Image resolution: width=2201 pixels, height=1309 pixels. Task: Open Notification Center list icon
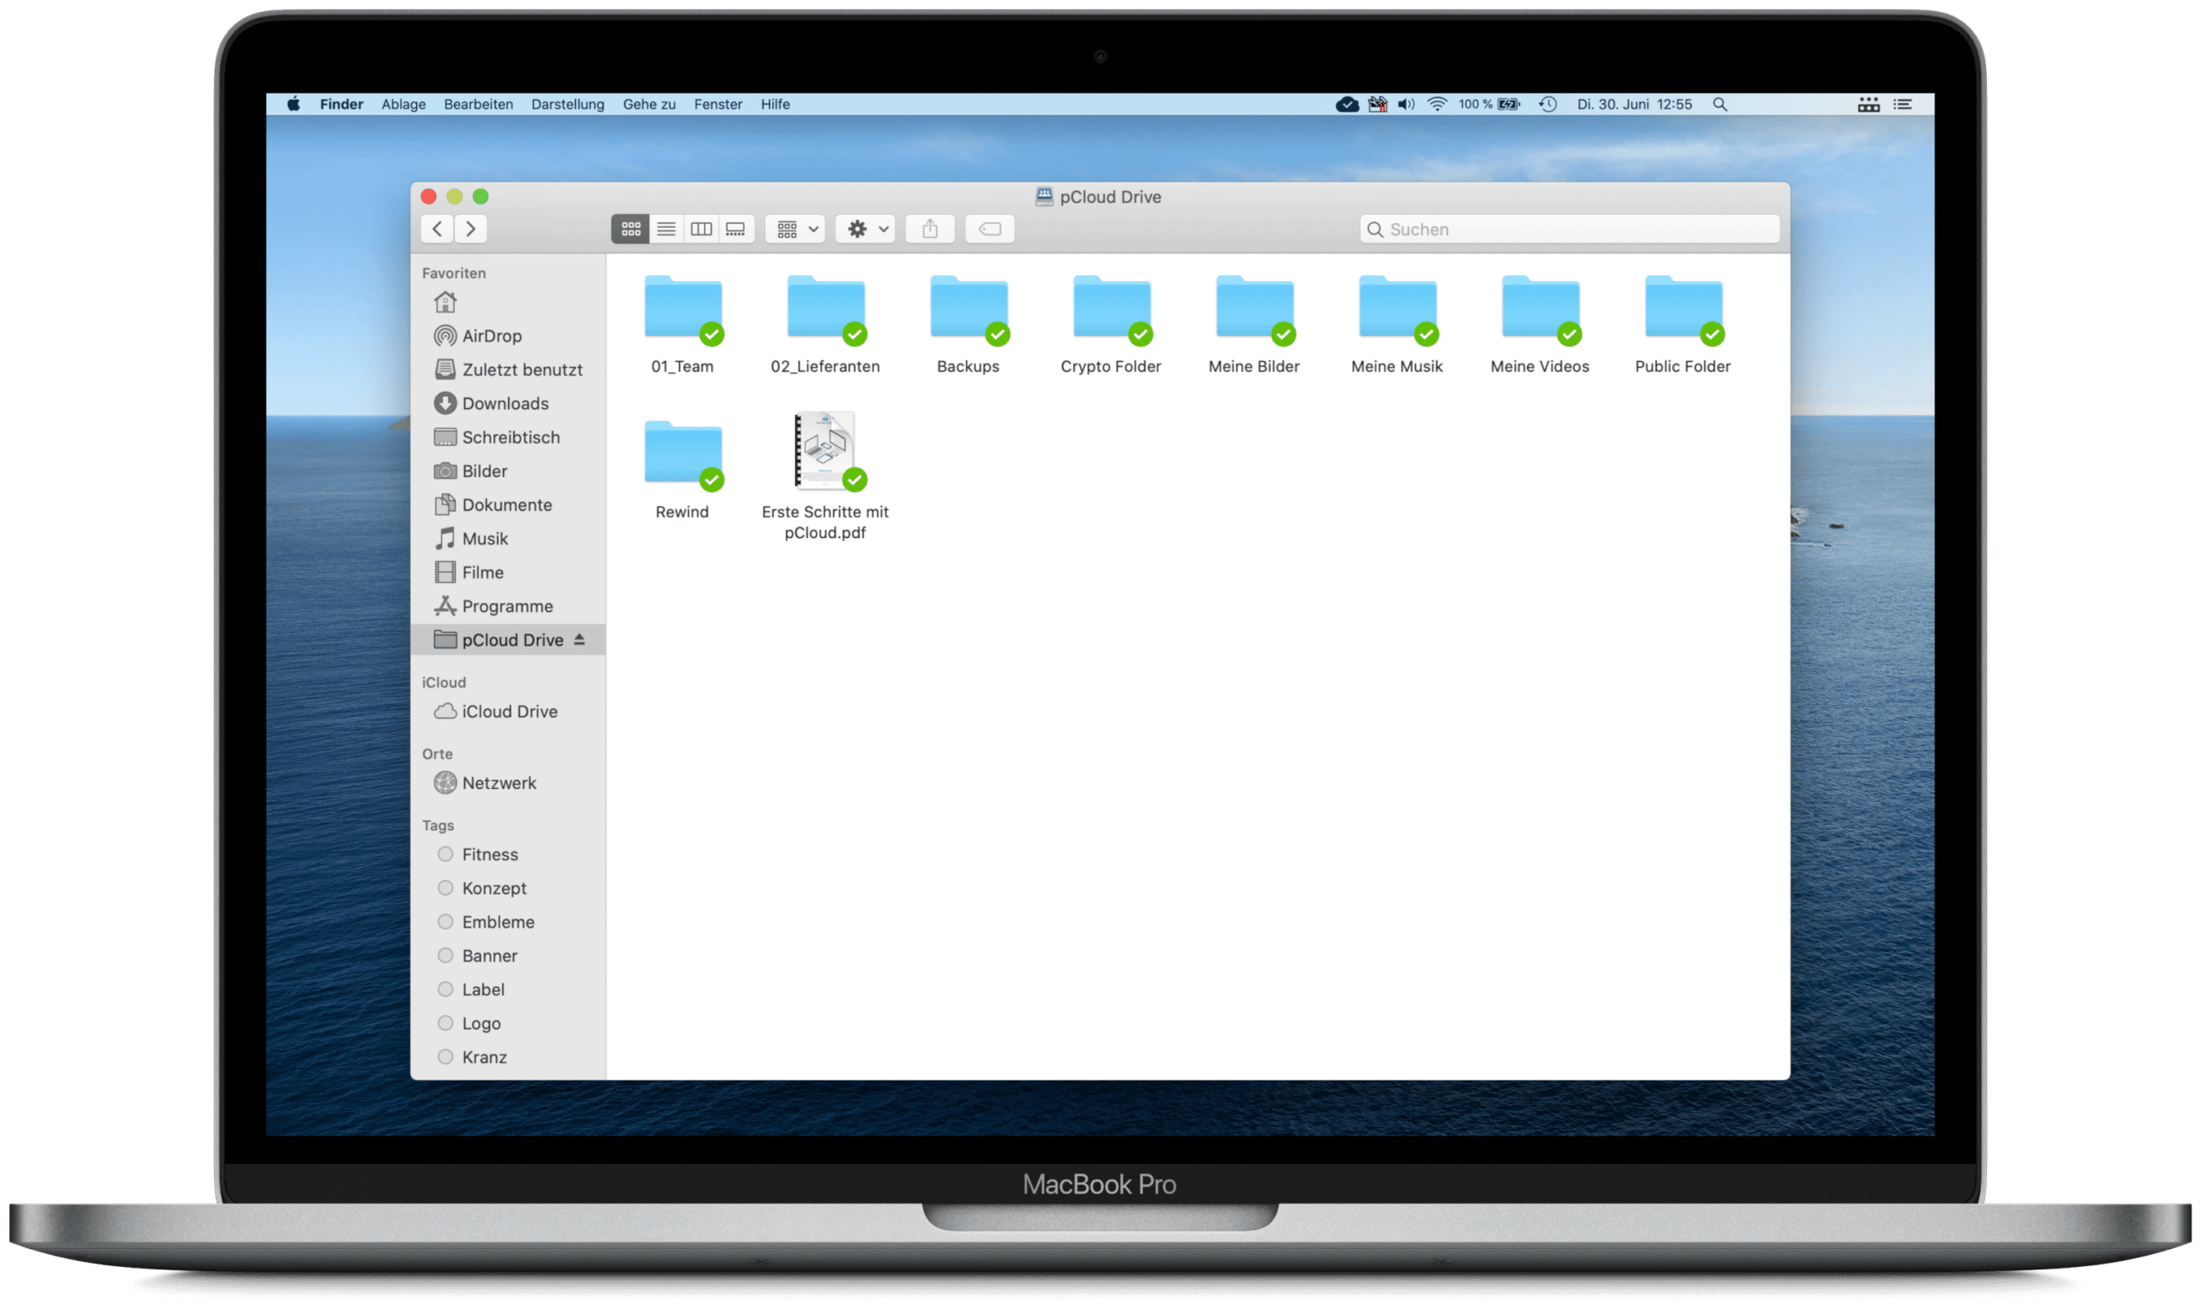pos(1903,104)
